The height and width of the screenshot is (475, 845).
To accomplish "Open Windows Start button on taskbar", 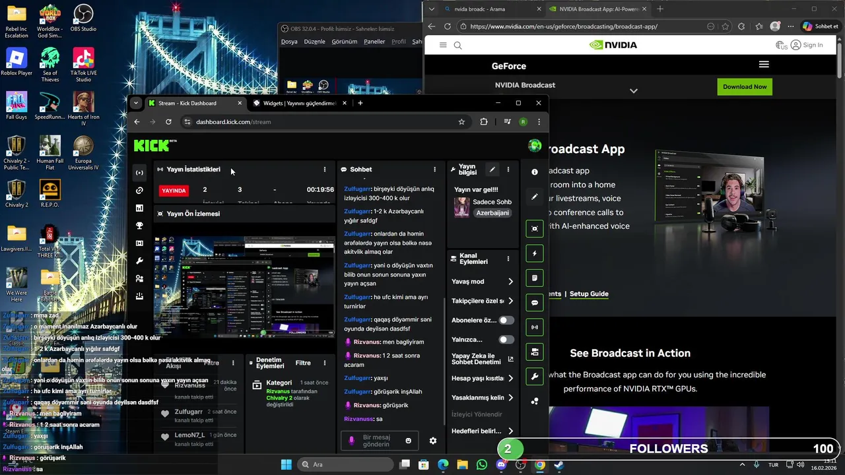I will (286, 464).
